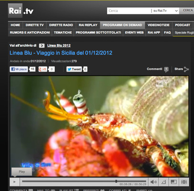The image size is (194, 191).
Task: Toggle the picture-in-picture window mode icon
Action: click(174, 182)
